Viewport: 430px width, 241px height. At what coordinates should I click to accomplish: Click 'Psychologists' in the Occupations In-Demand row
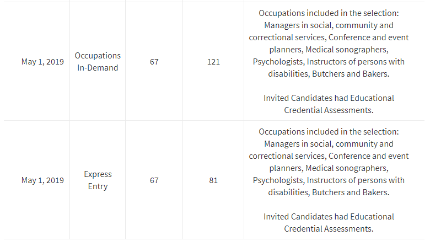277,62
